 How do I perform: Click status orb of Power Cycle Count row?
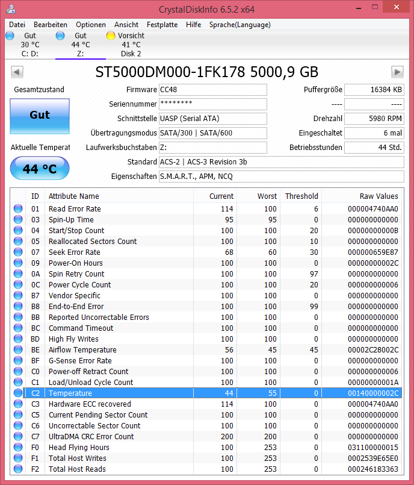coord(18,284)
